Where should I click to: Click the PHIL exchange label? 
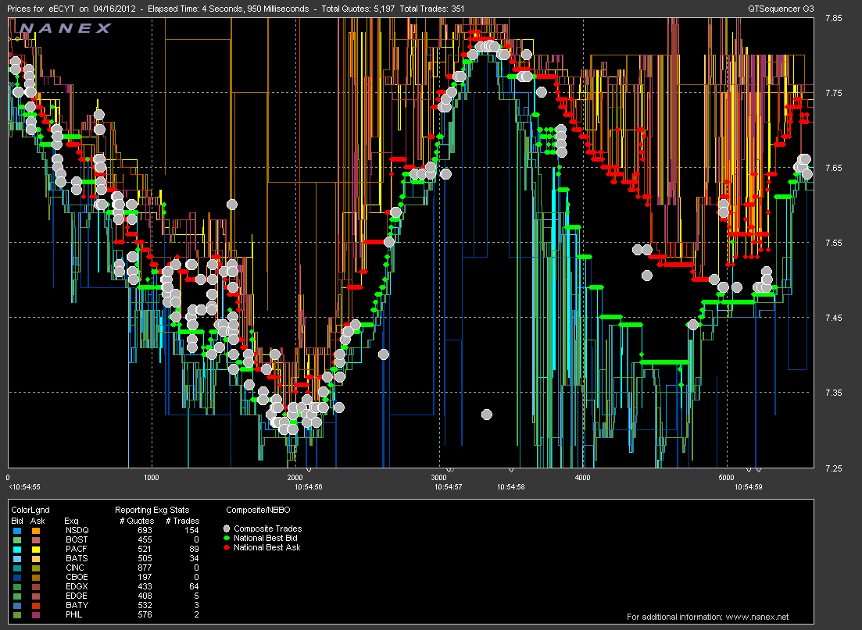[x=73, y=614]
